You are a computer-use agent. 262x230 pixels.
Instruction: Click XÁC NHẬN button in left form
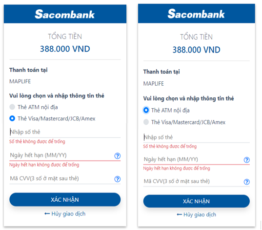(x=65, y=200)
